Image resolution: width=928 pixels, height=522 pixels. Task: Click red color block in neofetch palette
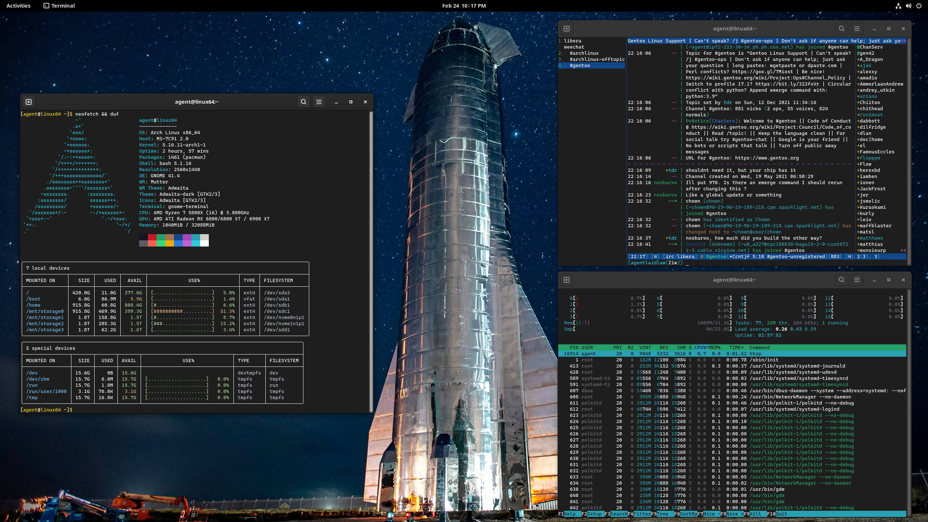tap(152, 237)
